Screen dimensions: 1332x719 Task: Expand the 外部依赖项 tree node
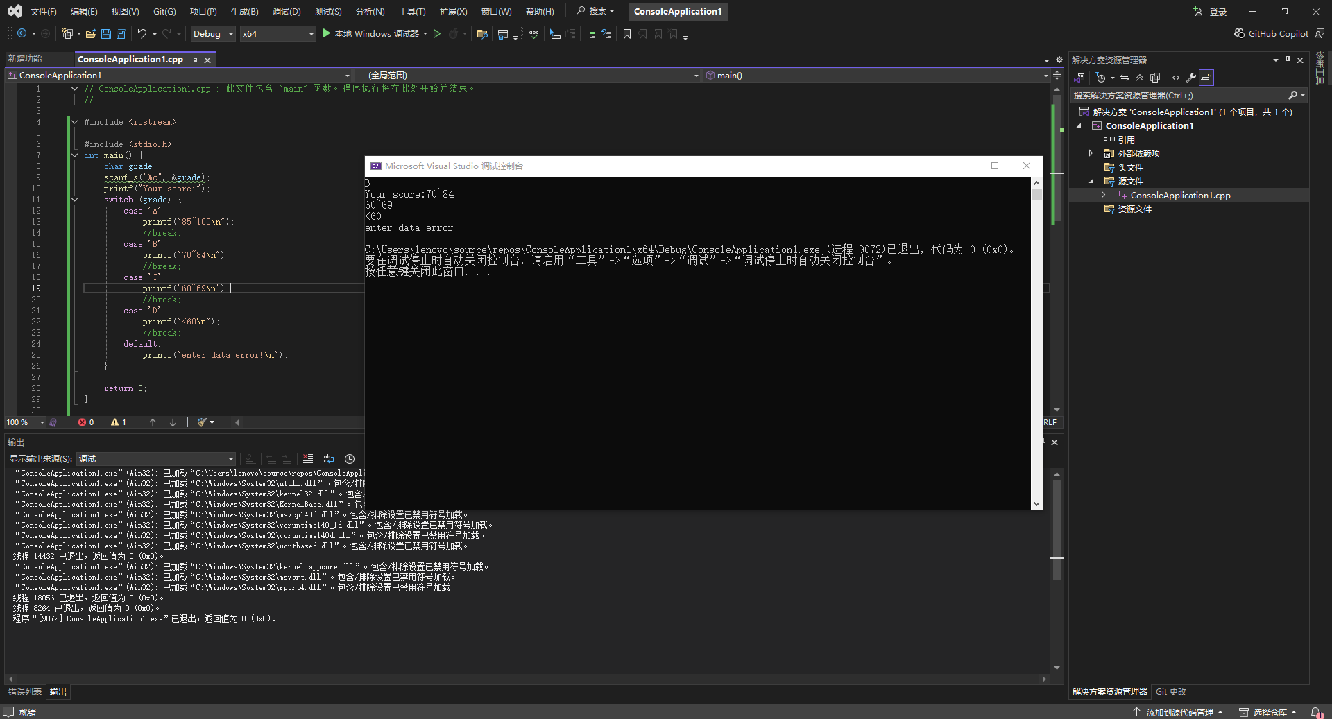coord(1091,153)
